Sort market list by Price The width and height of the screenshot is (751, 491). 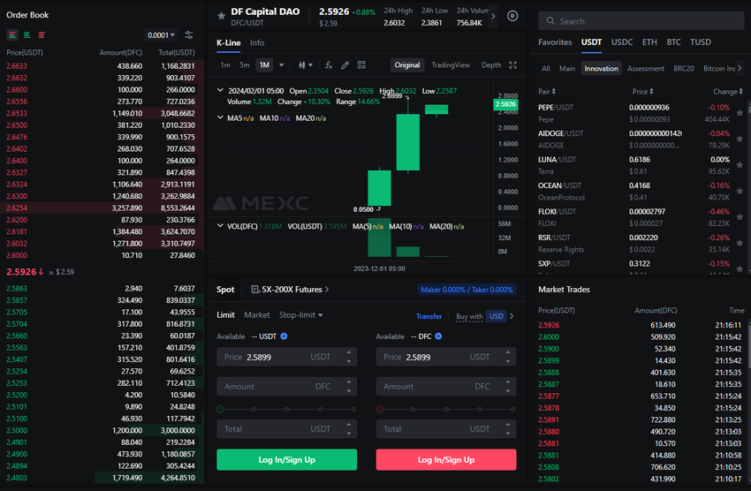(642, 92)
